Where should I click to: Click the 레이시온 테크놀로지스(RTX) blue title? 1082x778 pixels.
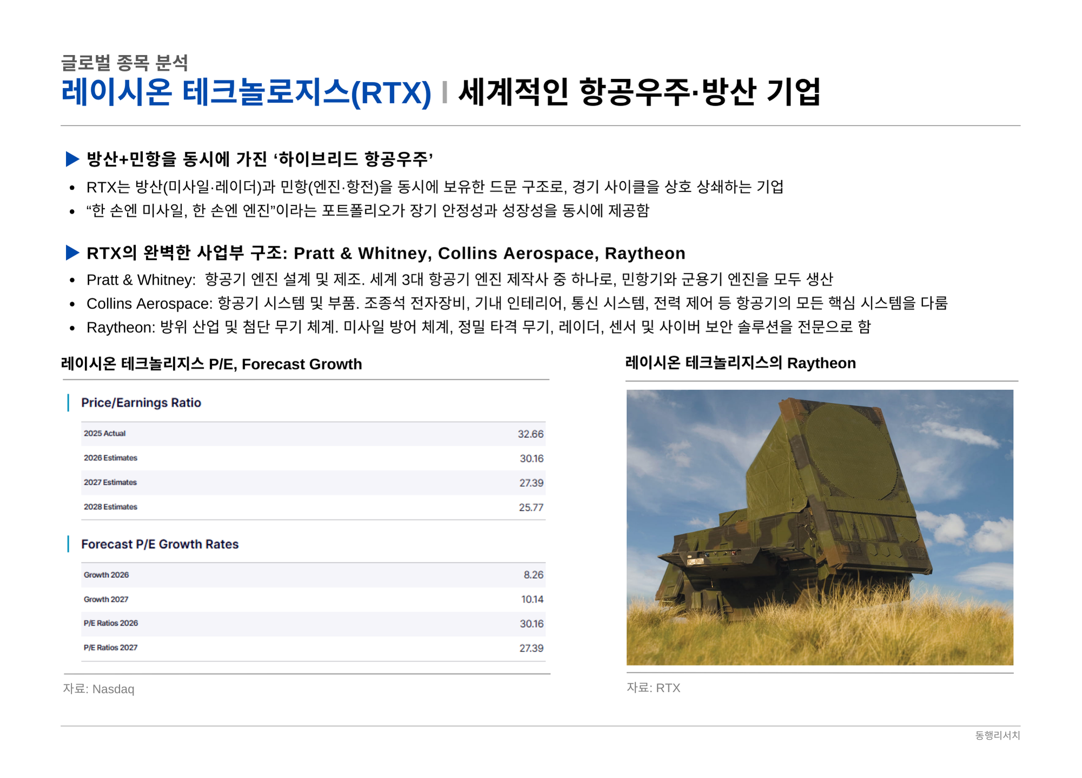(x=246, y=93)
